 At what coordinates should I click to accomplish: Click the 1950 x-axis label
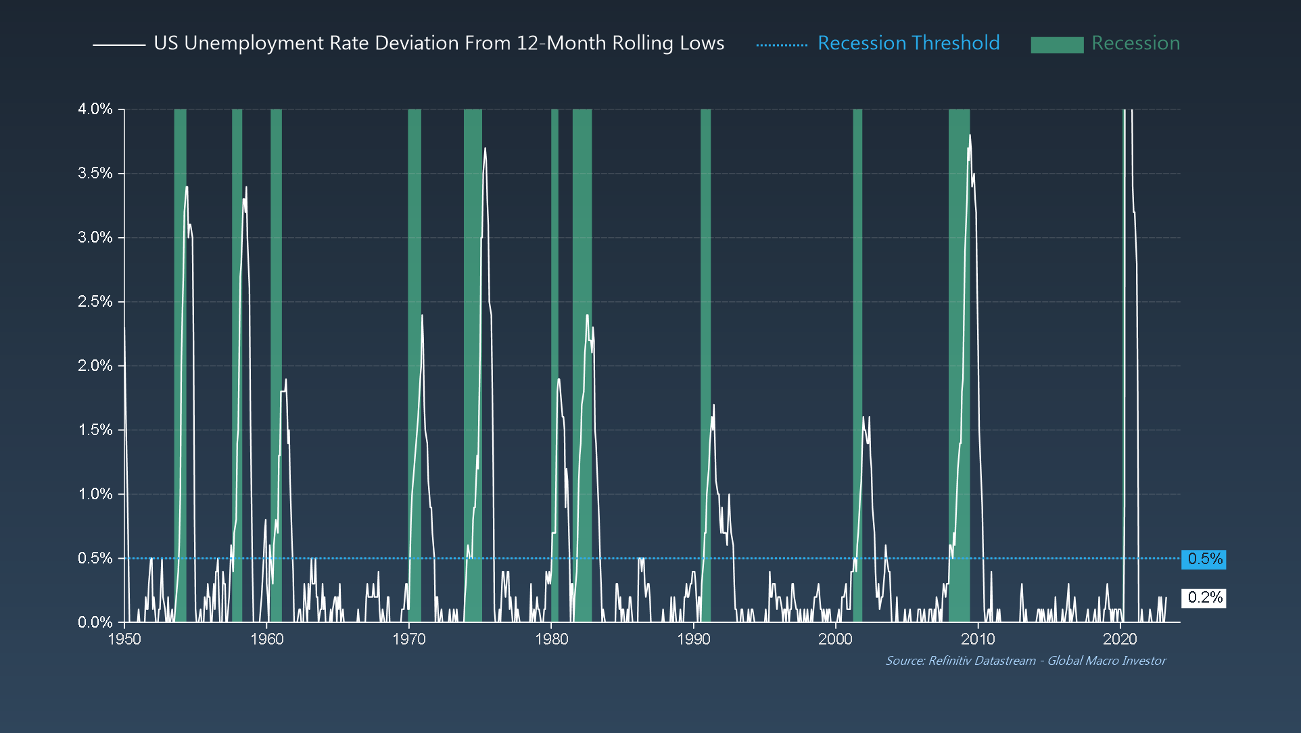click(x=124, y=639)
